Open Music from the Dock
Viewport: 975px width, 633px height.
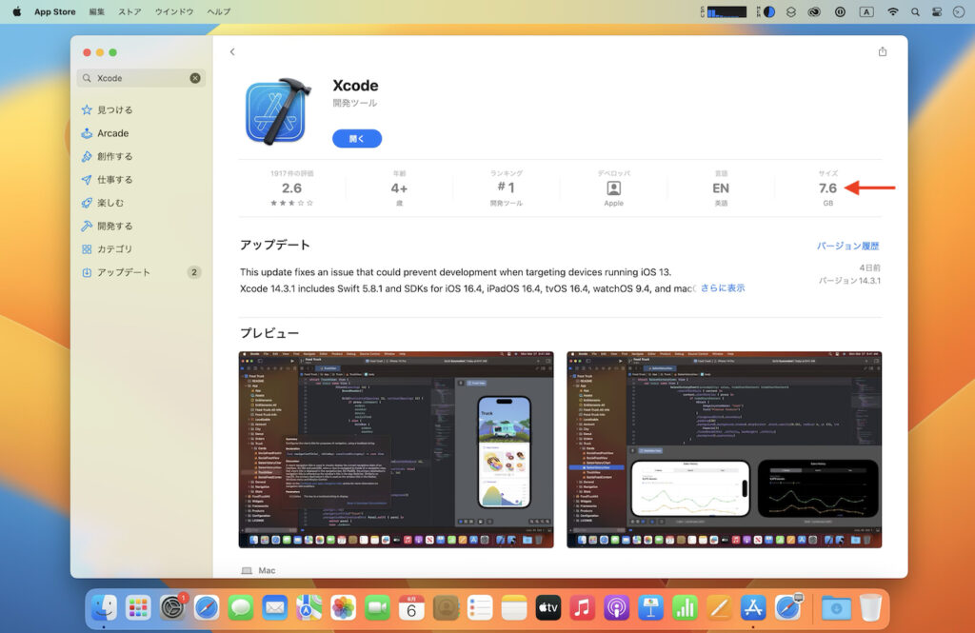tap(582, 608)
